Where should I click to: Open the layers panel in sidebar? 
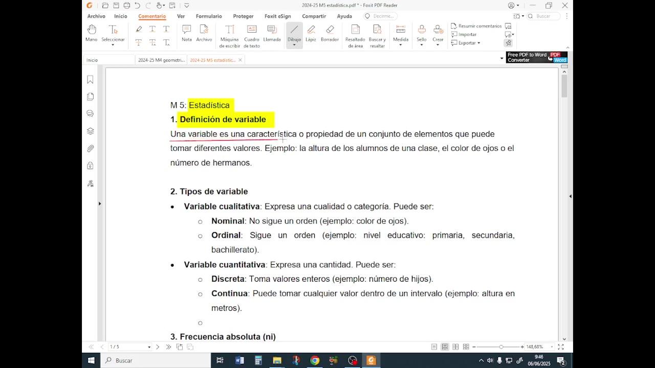pos(90,131)
